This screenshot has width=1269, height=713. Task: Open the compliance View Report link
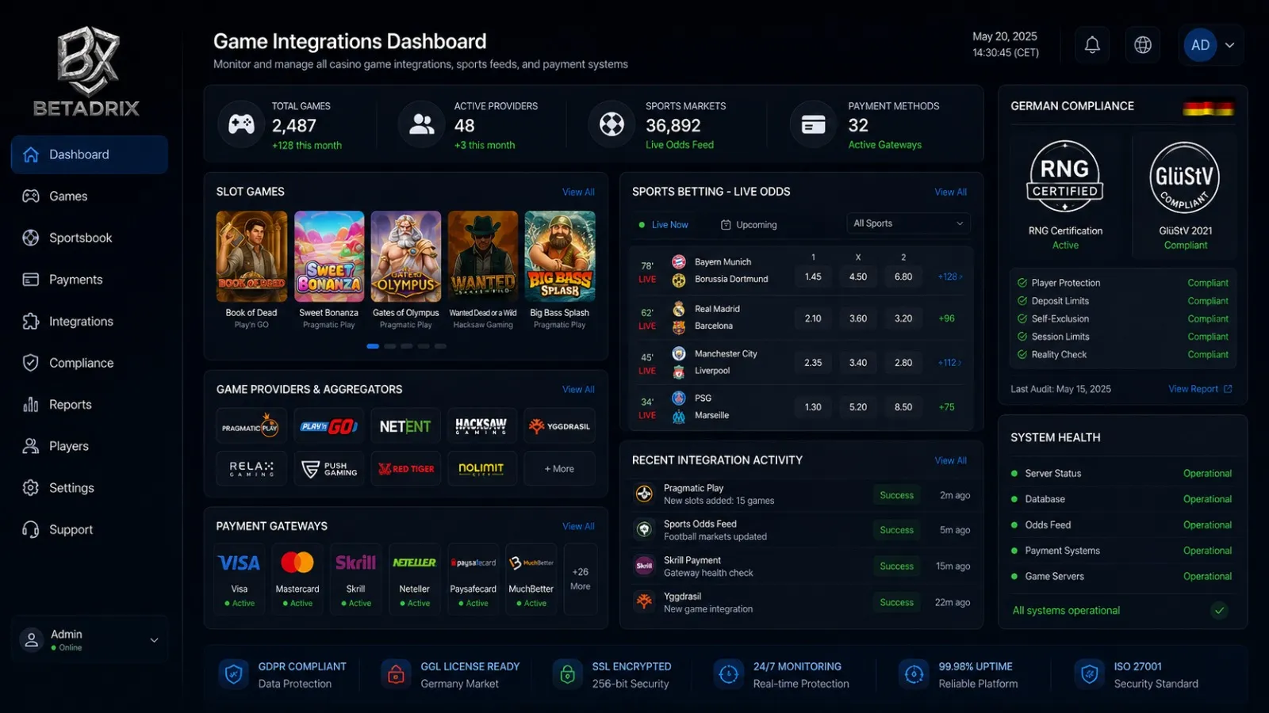(x=1200, y=389)
